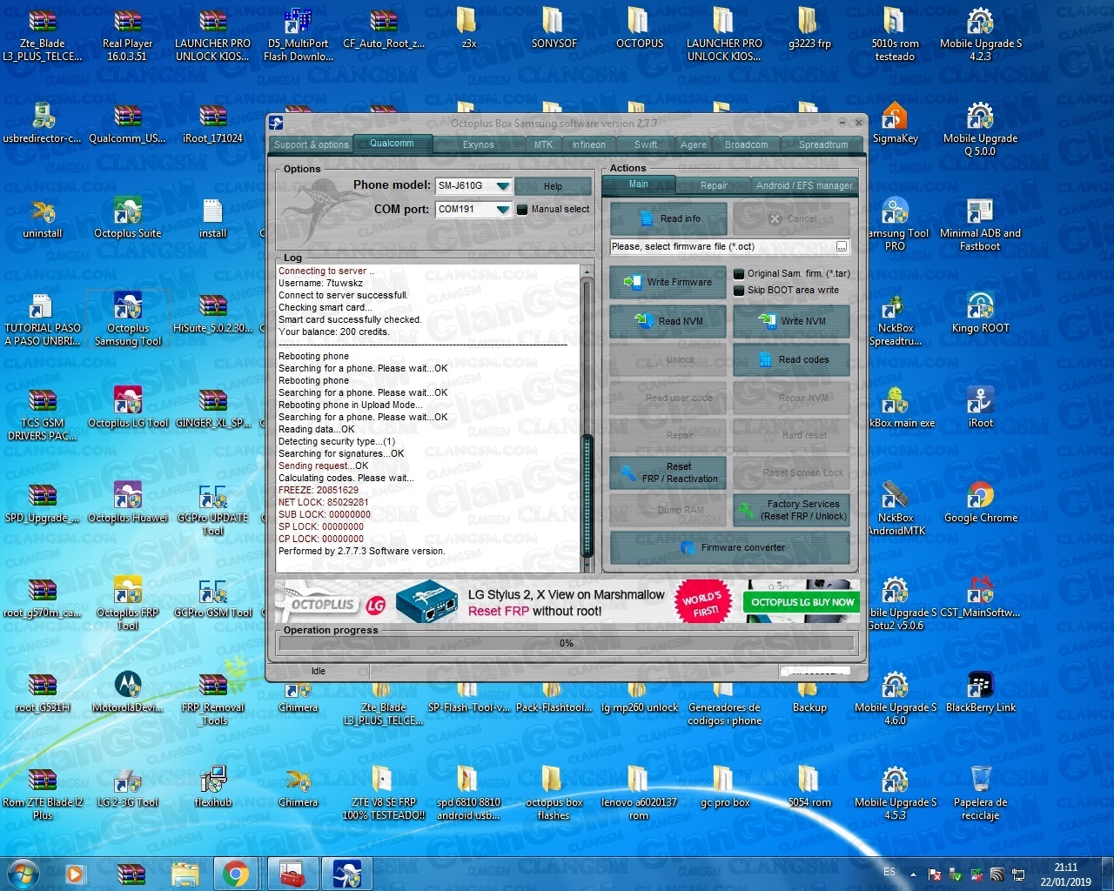
Task: Click OCTOPLUS LG BUY NOW banner
Action: (x=802, y=602)
